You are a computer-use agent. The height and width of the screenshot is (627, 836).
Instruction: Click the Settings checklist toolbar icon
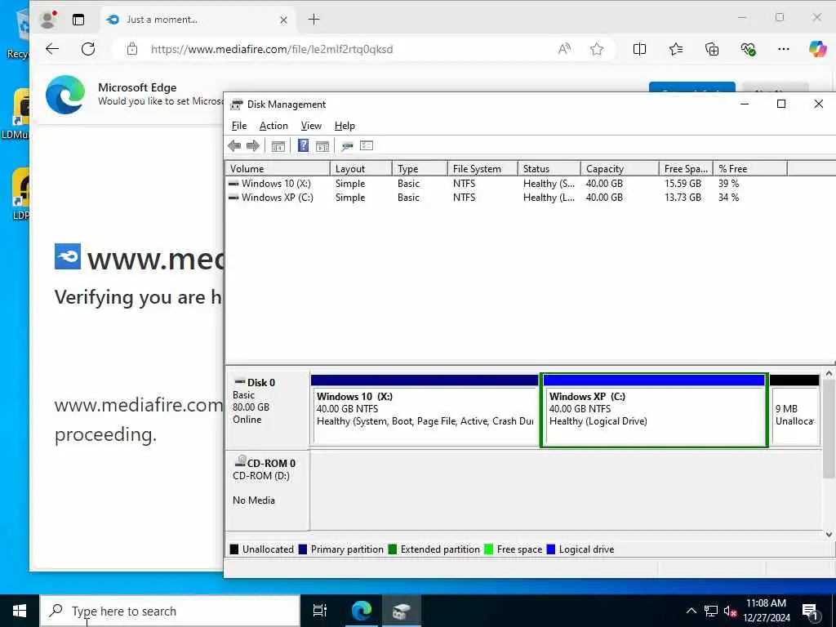click(367, 145)
